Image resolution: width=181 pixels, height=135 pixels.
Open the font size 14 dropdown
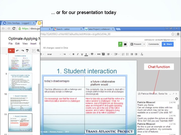click(67, 54)
